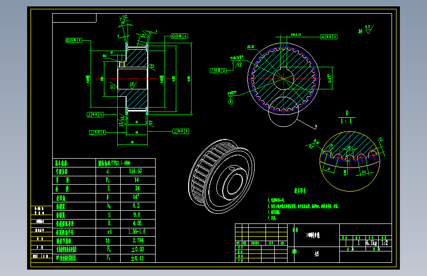Click the value 151.52 in the table
Viewport: 427px width, 276px height.
pyautogui.click(x=135, y=171)
